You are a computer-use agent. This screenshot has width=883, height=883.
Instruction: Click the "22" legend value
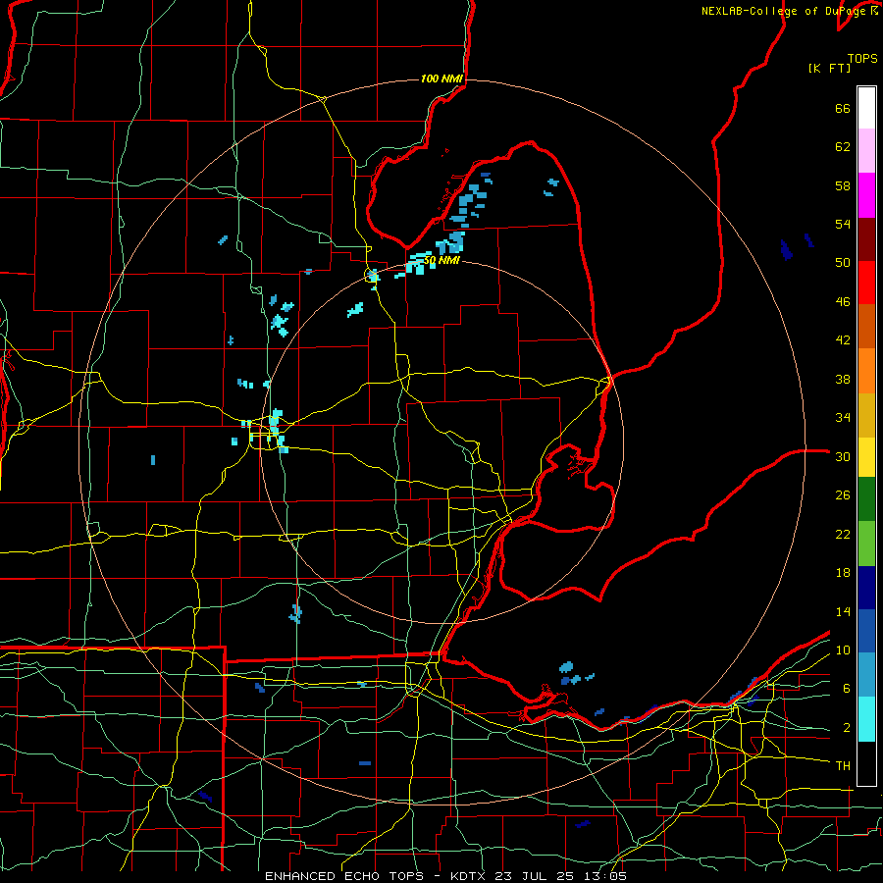[x=843, y=534]
